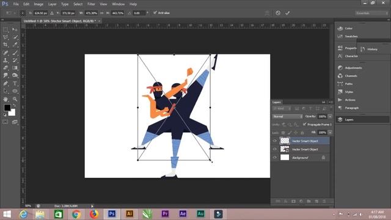Toggle the Propagate Frame 1 checkbox
The height and width of the screenshot is (220, 391).
pyautogui.click(x=304, y=124)
